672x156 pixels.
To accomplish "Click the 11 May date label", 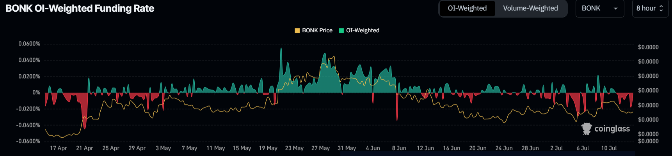I will (216, 148).
